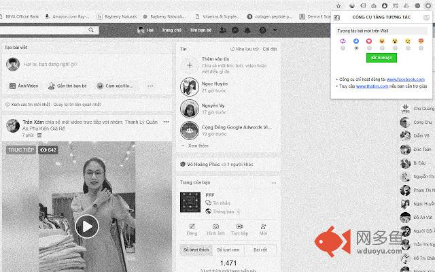
Task: Open Bayberry Naturals bookmark with b icon
Action: click(x=117, y=16)
